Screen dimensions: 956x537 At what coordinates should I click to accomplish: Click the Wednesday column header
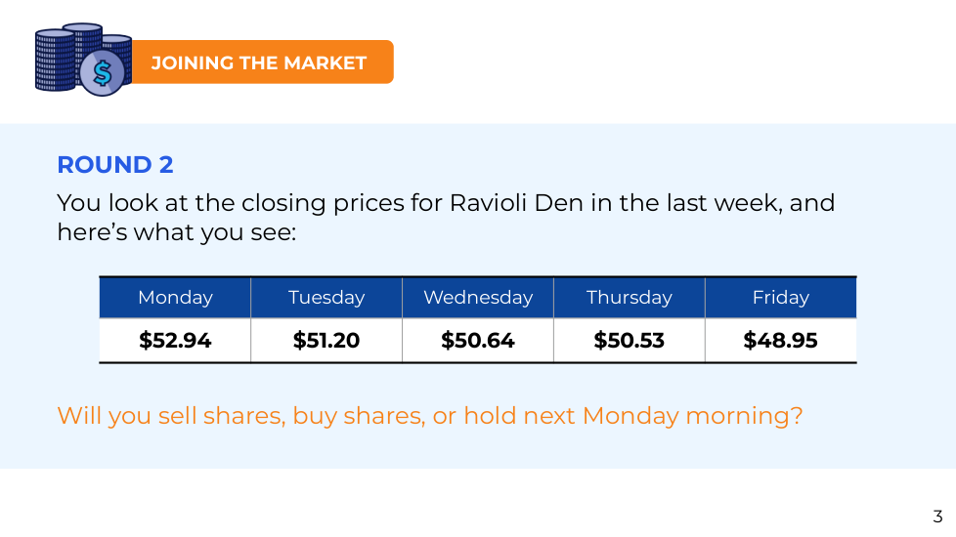coord(478,298)
